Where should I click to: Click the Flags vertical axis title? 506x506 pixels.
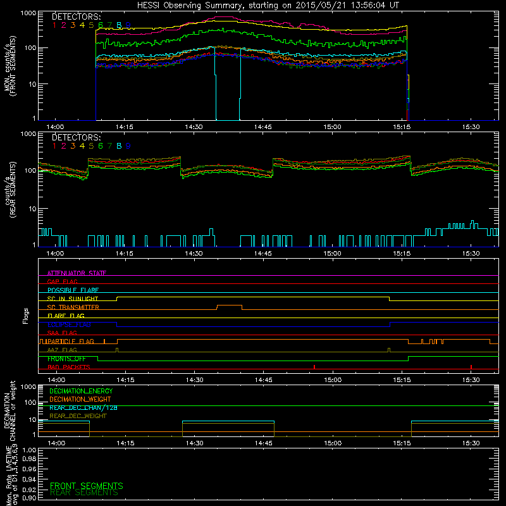coord(26,316)
